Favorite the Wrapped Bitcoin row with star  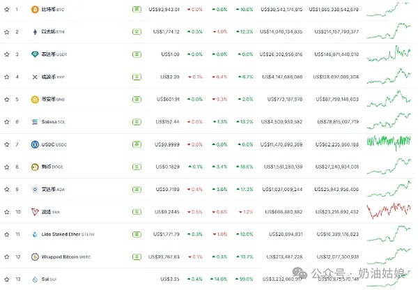coord(6,257)
